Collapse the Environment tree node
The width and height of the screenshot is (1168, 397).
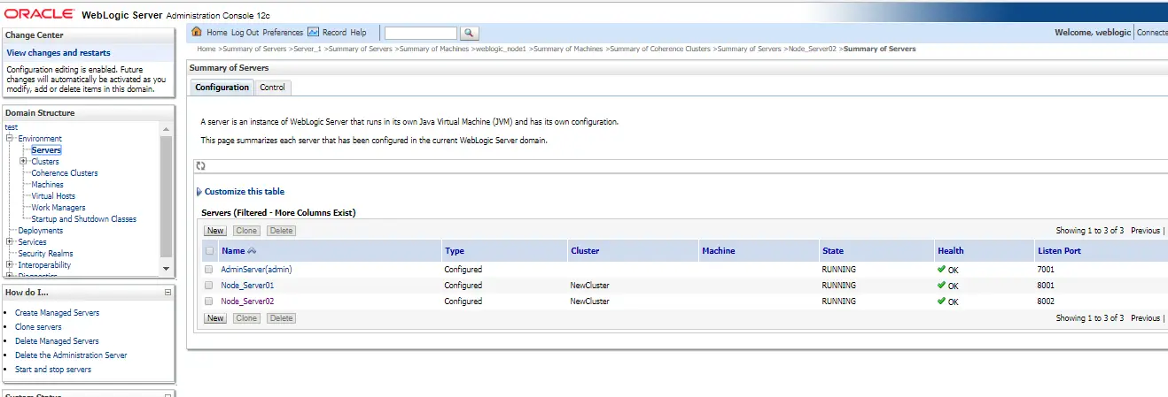[10, 139]
